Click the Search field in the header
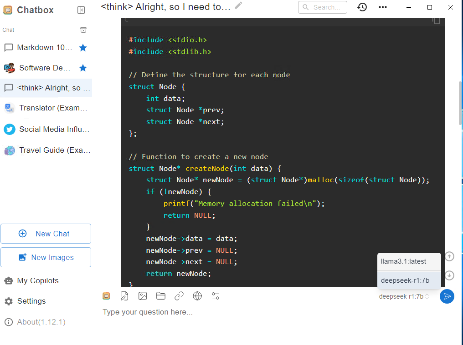The width and height of the screenshot is (463, 345). click(323, 7)
